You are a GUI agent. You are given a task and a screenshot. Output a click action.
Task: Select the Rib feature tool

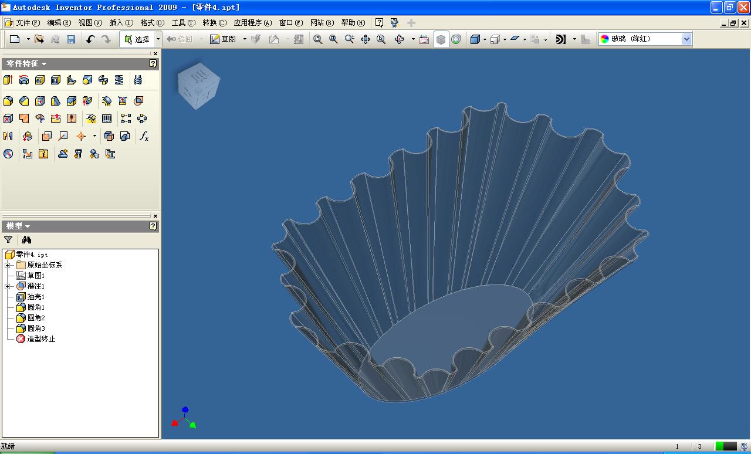point(72,80)
